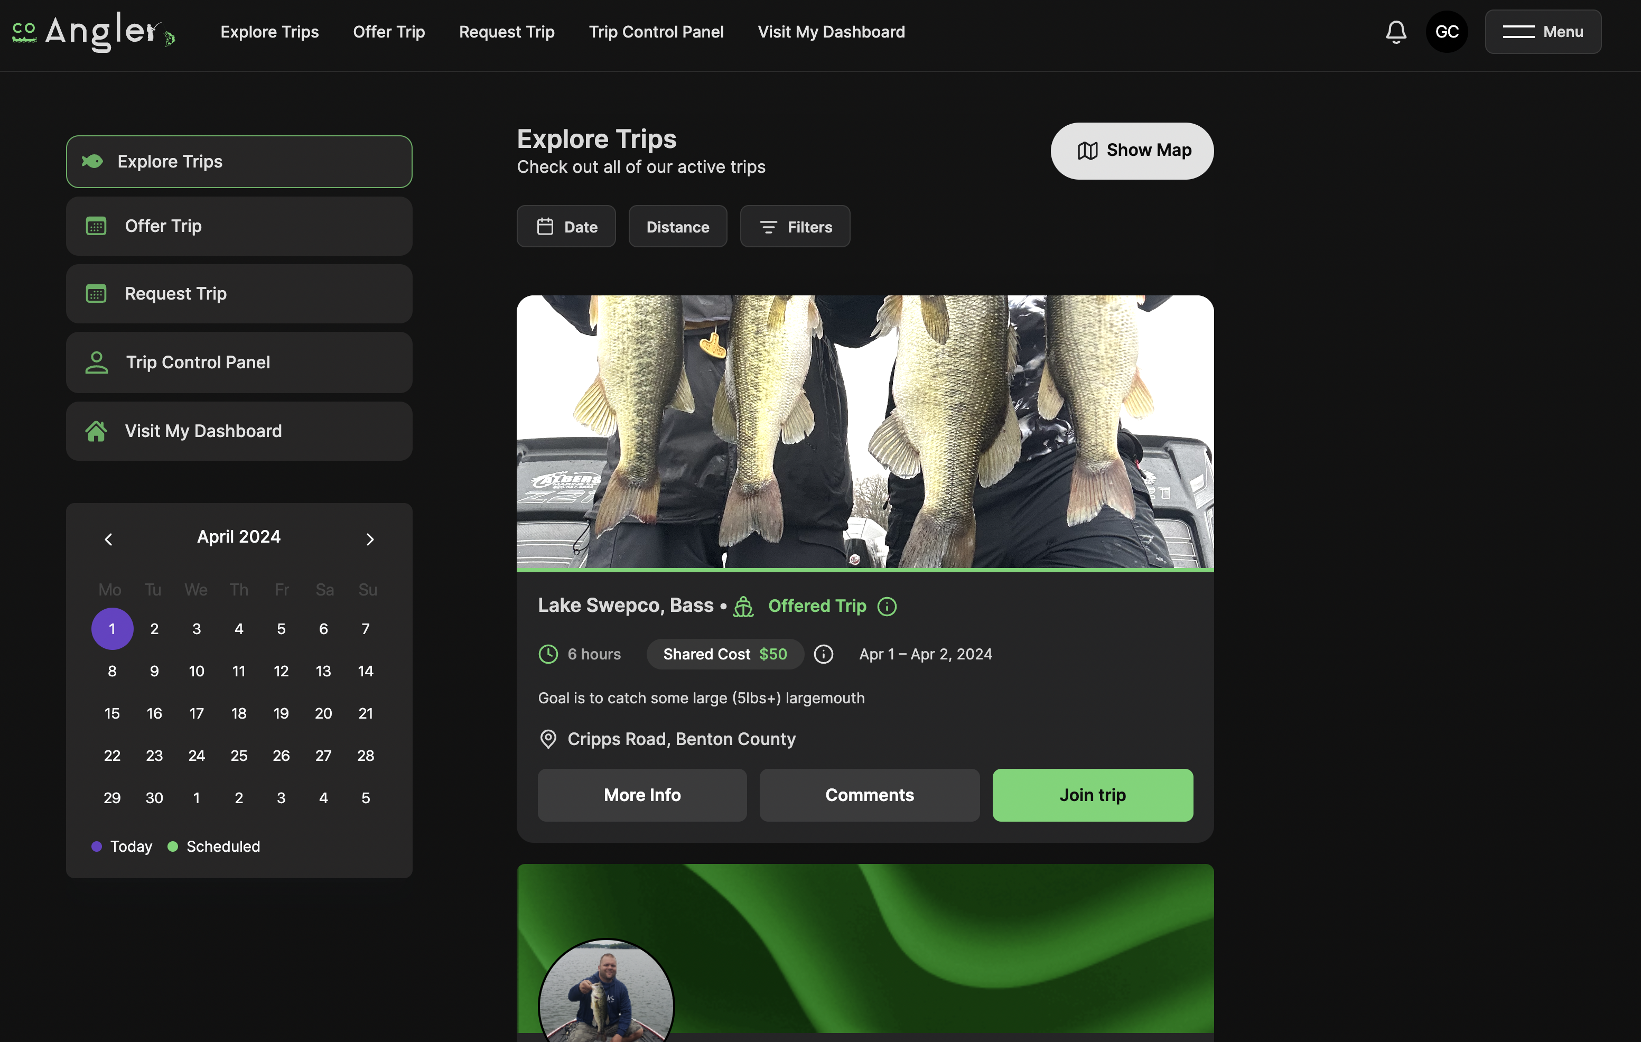Click the bass fishing trip photo
The image size is (1641, 1042).
[865, 431]
